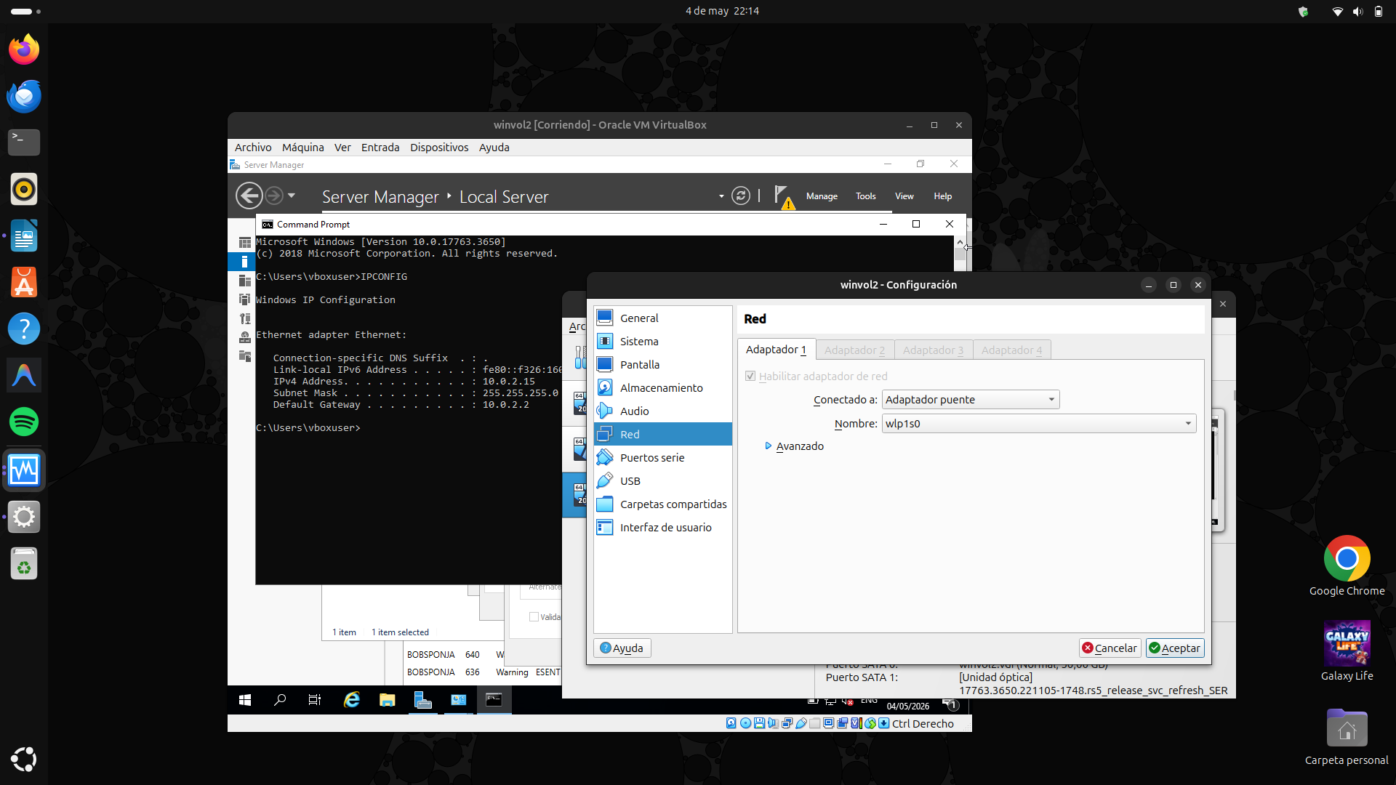
Task: Open Ayuda menu in VM menu bar
Action: [x=494, y=147]
